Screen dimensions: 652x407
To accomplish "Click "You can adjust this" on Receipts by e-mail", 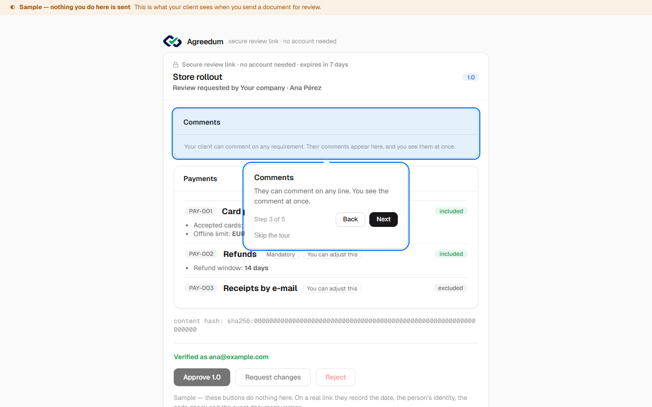I will tap(332, 288).
